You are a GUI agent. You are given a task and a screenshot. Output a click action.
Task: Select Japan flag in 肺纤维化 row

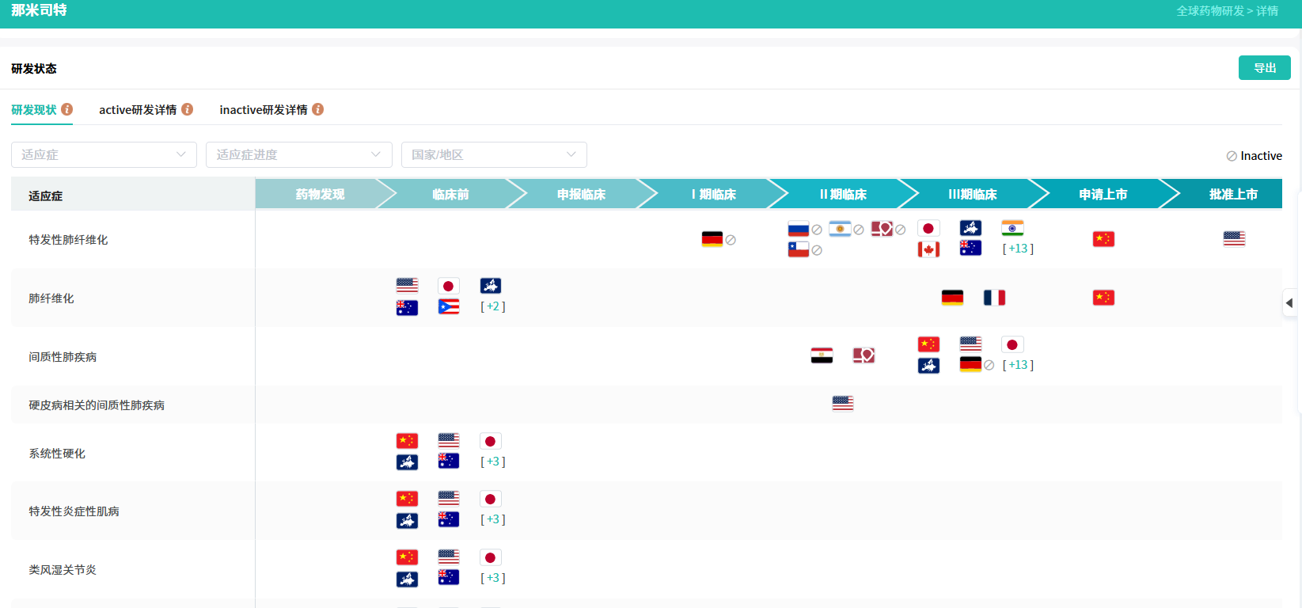(x=449, y=286)
